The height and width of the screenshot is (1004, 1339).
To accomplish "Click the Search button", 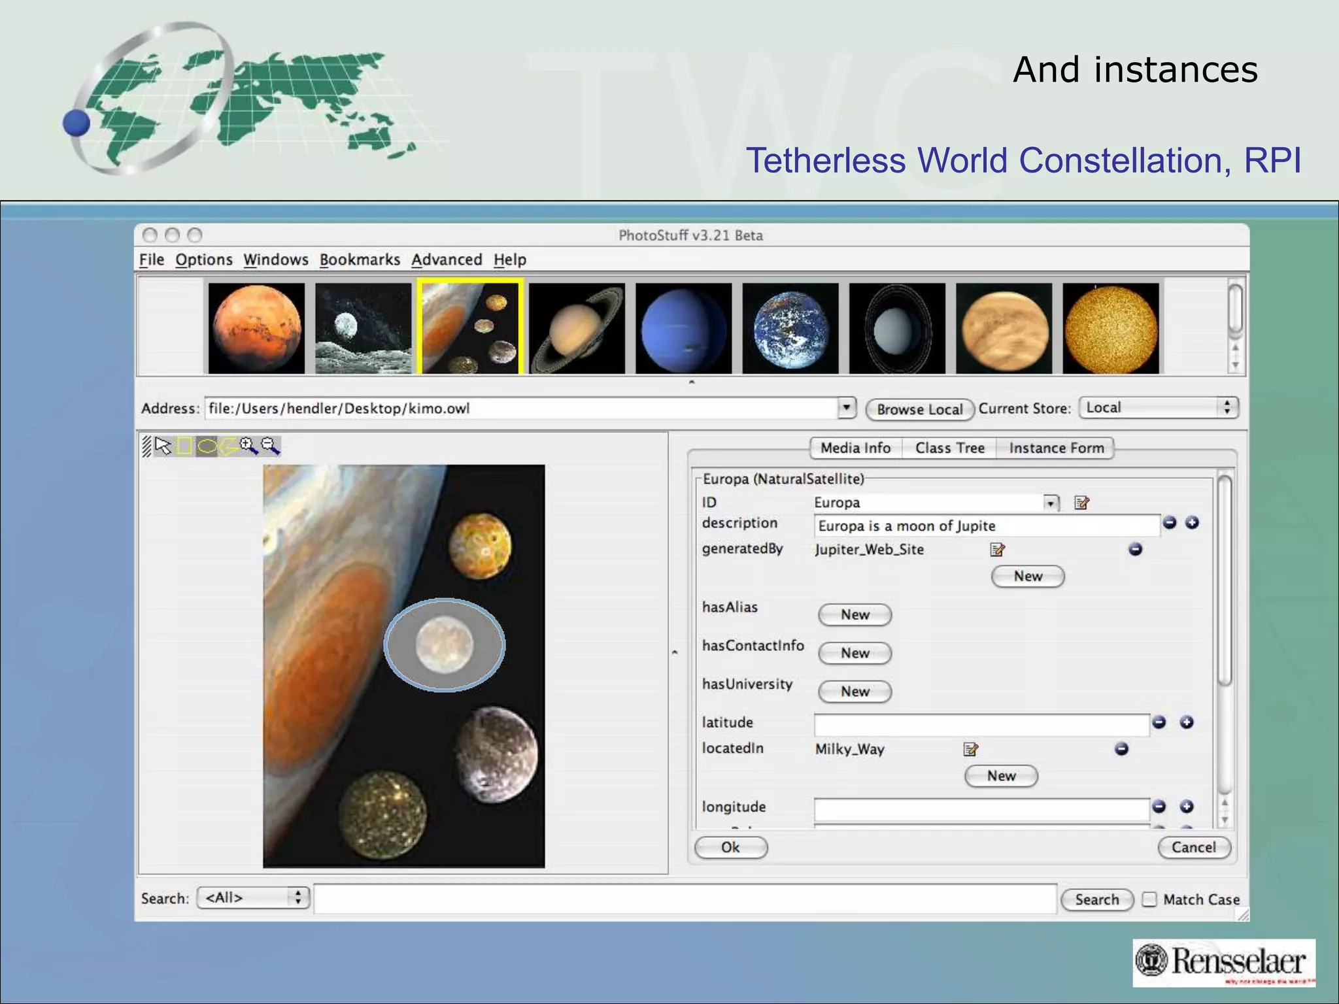I will tap(1097, 900).
